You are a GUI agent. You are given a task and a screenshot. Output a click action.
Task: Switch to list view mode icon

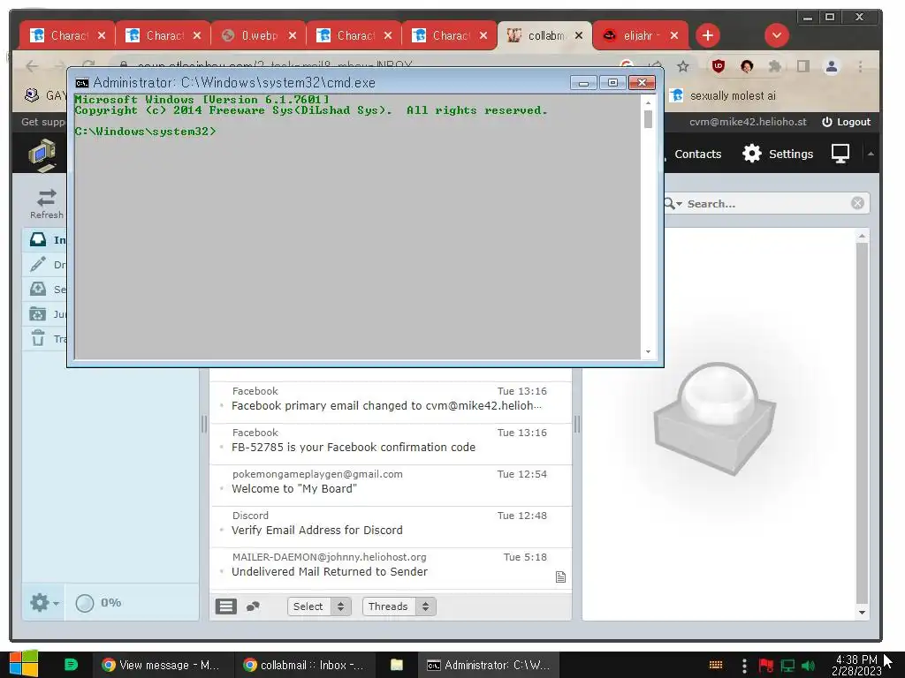tap(226, 606)
